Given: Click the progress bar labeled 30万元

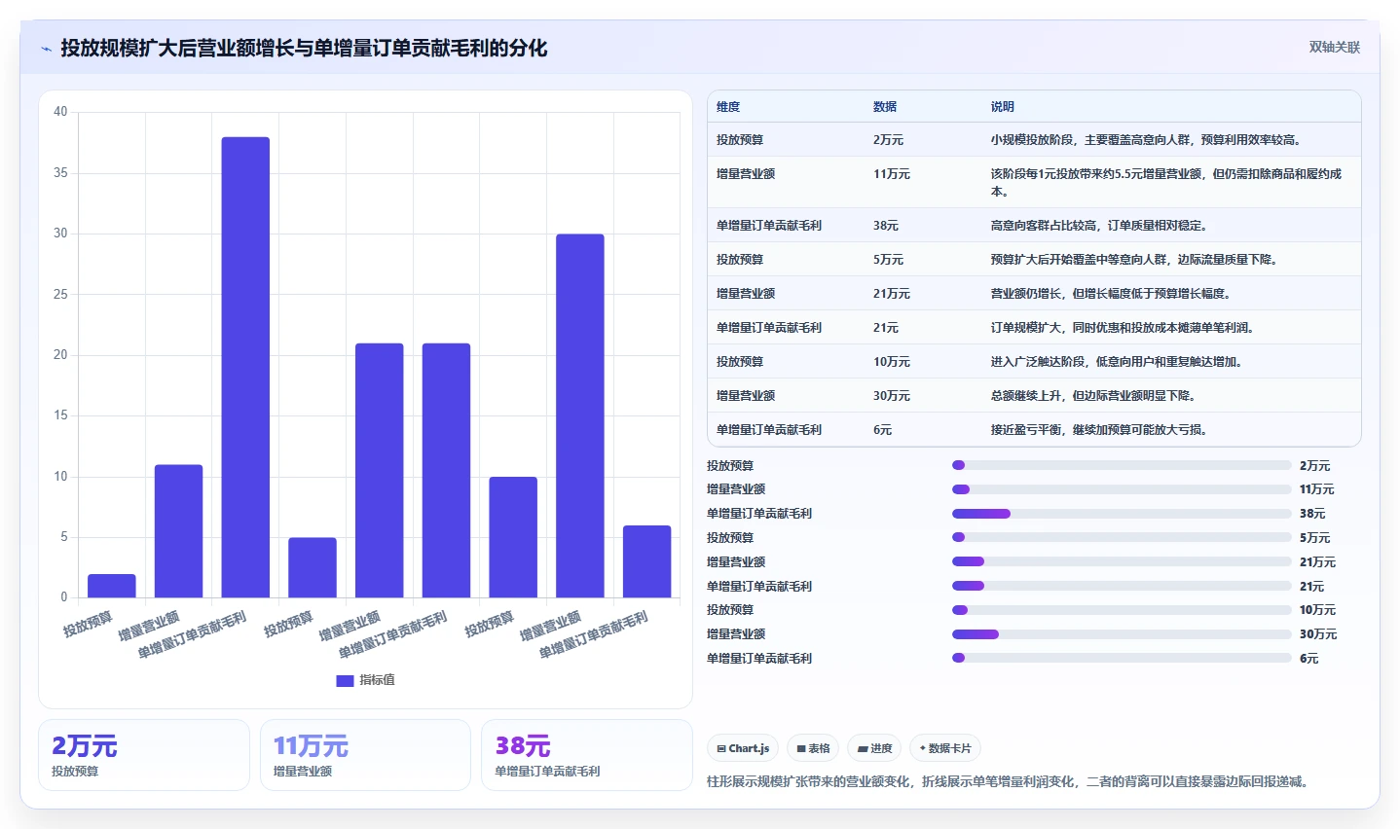Looking at the screenshot, I should pyautogui.click(x=1122, y=634).
